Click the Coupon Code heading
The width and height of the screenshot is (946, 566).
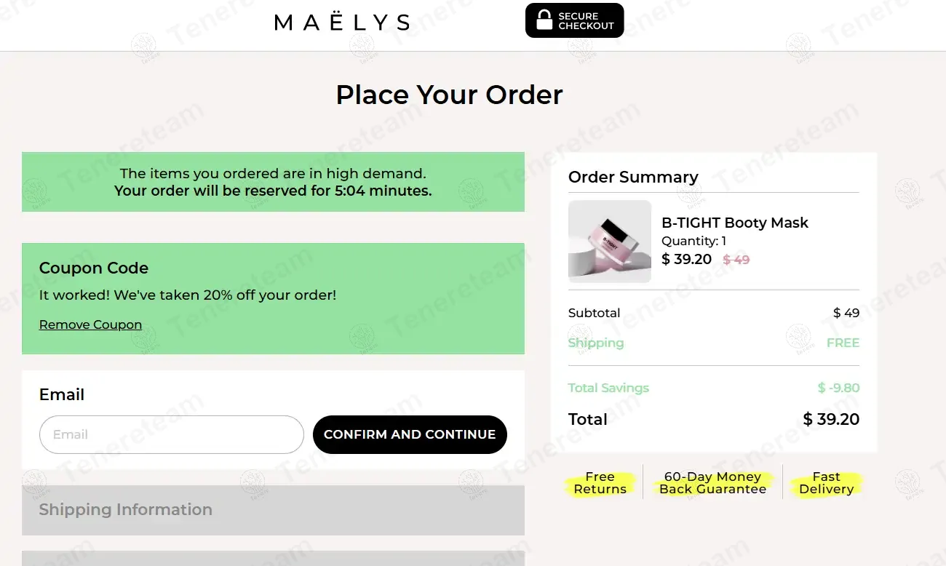pos(93,268)
